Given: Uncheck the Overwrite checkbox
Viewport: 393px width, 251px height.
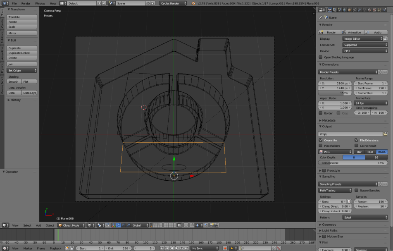Looking at the screenshot, I should tap(321, 140).
